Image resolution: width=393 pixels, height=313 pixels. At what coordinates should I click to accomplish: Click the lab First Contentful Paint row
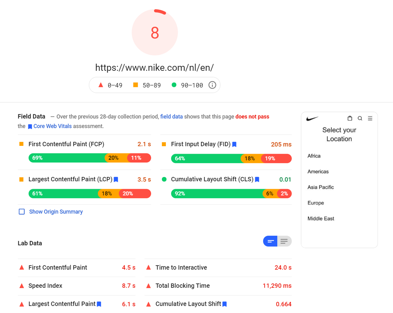(x=77, y=268)
